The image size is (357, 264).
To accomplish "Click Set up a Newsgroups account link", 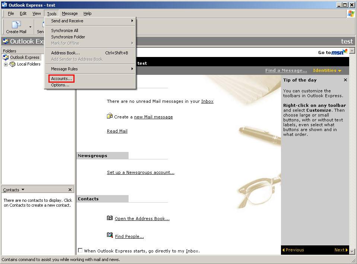I will (140, 172).
